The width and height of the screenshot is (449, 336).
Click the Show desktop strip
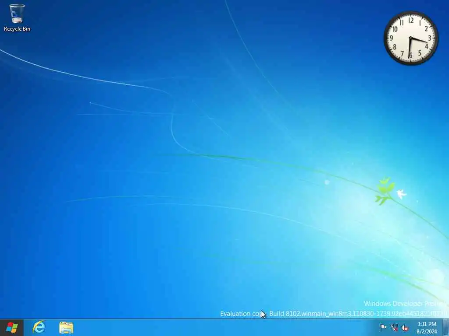[446, 327]
